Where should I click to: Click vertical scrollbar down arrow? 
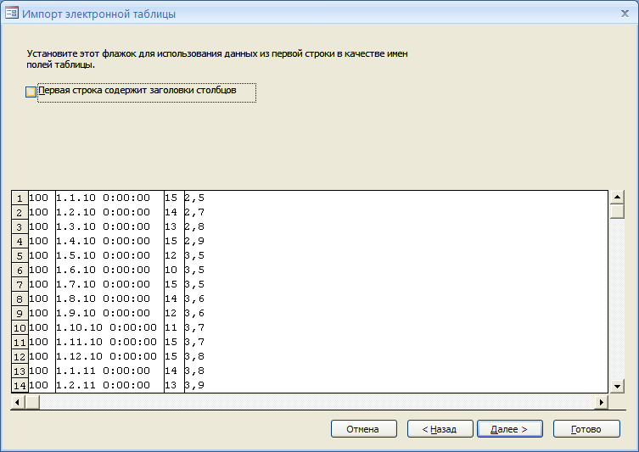617,386
